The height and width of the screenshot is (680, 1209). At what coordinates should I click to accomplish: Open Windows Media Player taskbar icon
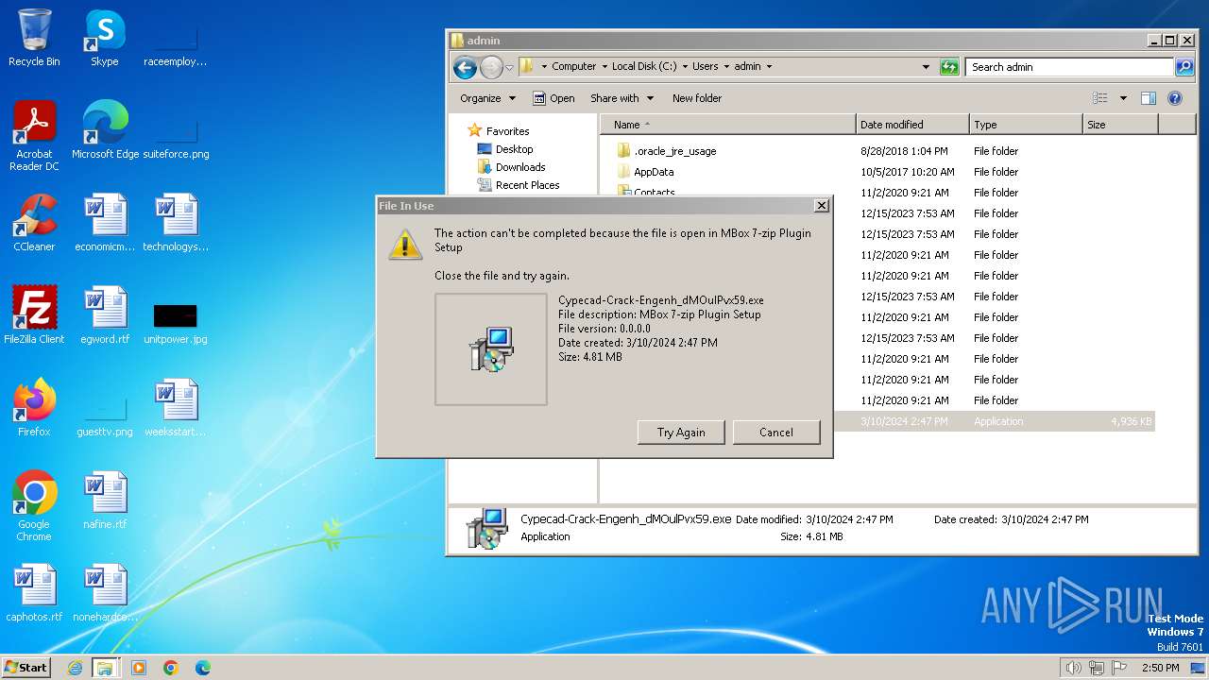coord(139,668)
